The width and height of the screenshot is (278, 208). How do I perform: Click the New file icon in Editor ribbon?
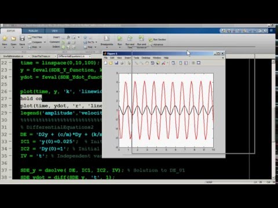5,38
